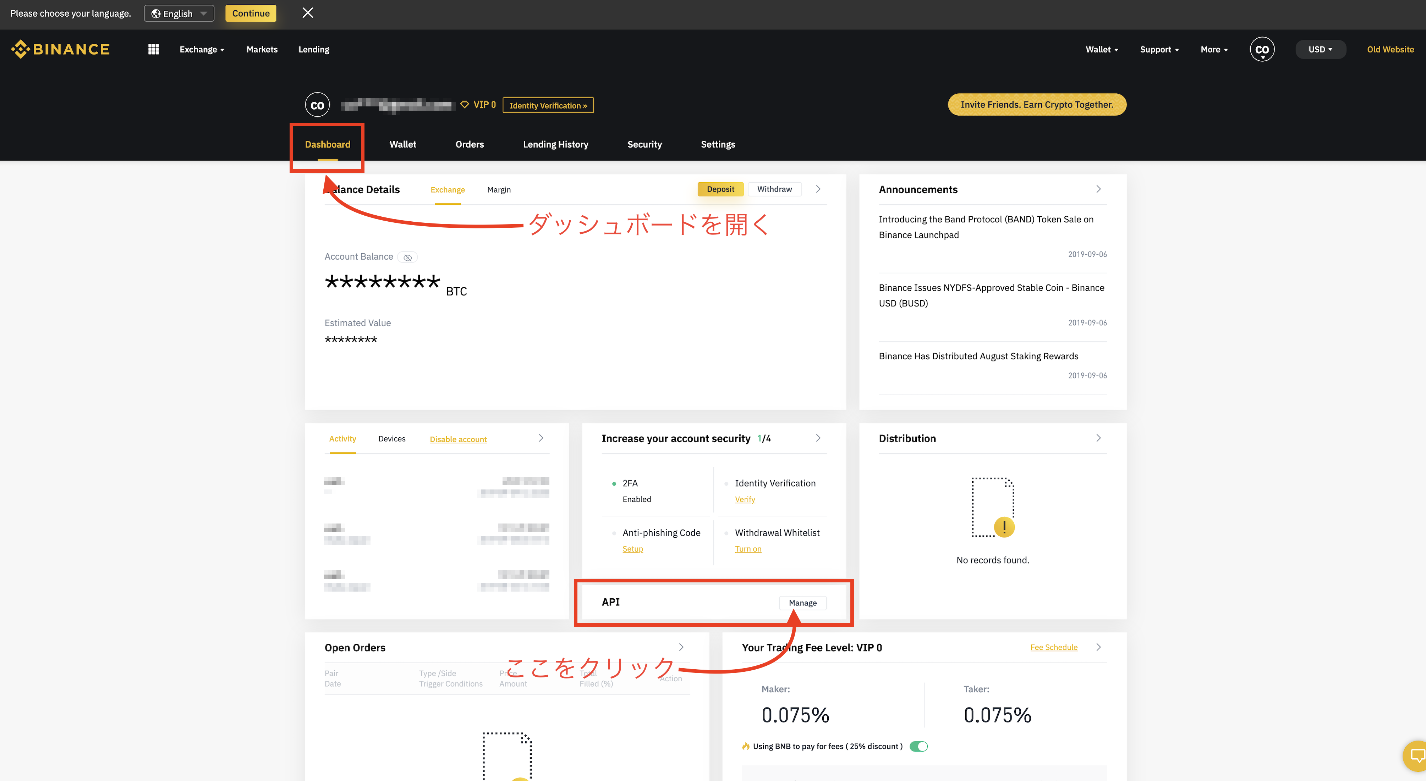Image resolution: width=1426 pixels, height=781 pixels.
Task: Open the Security tab
Action: pyautogui.click(x=645, y=144)
